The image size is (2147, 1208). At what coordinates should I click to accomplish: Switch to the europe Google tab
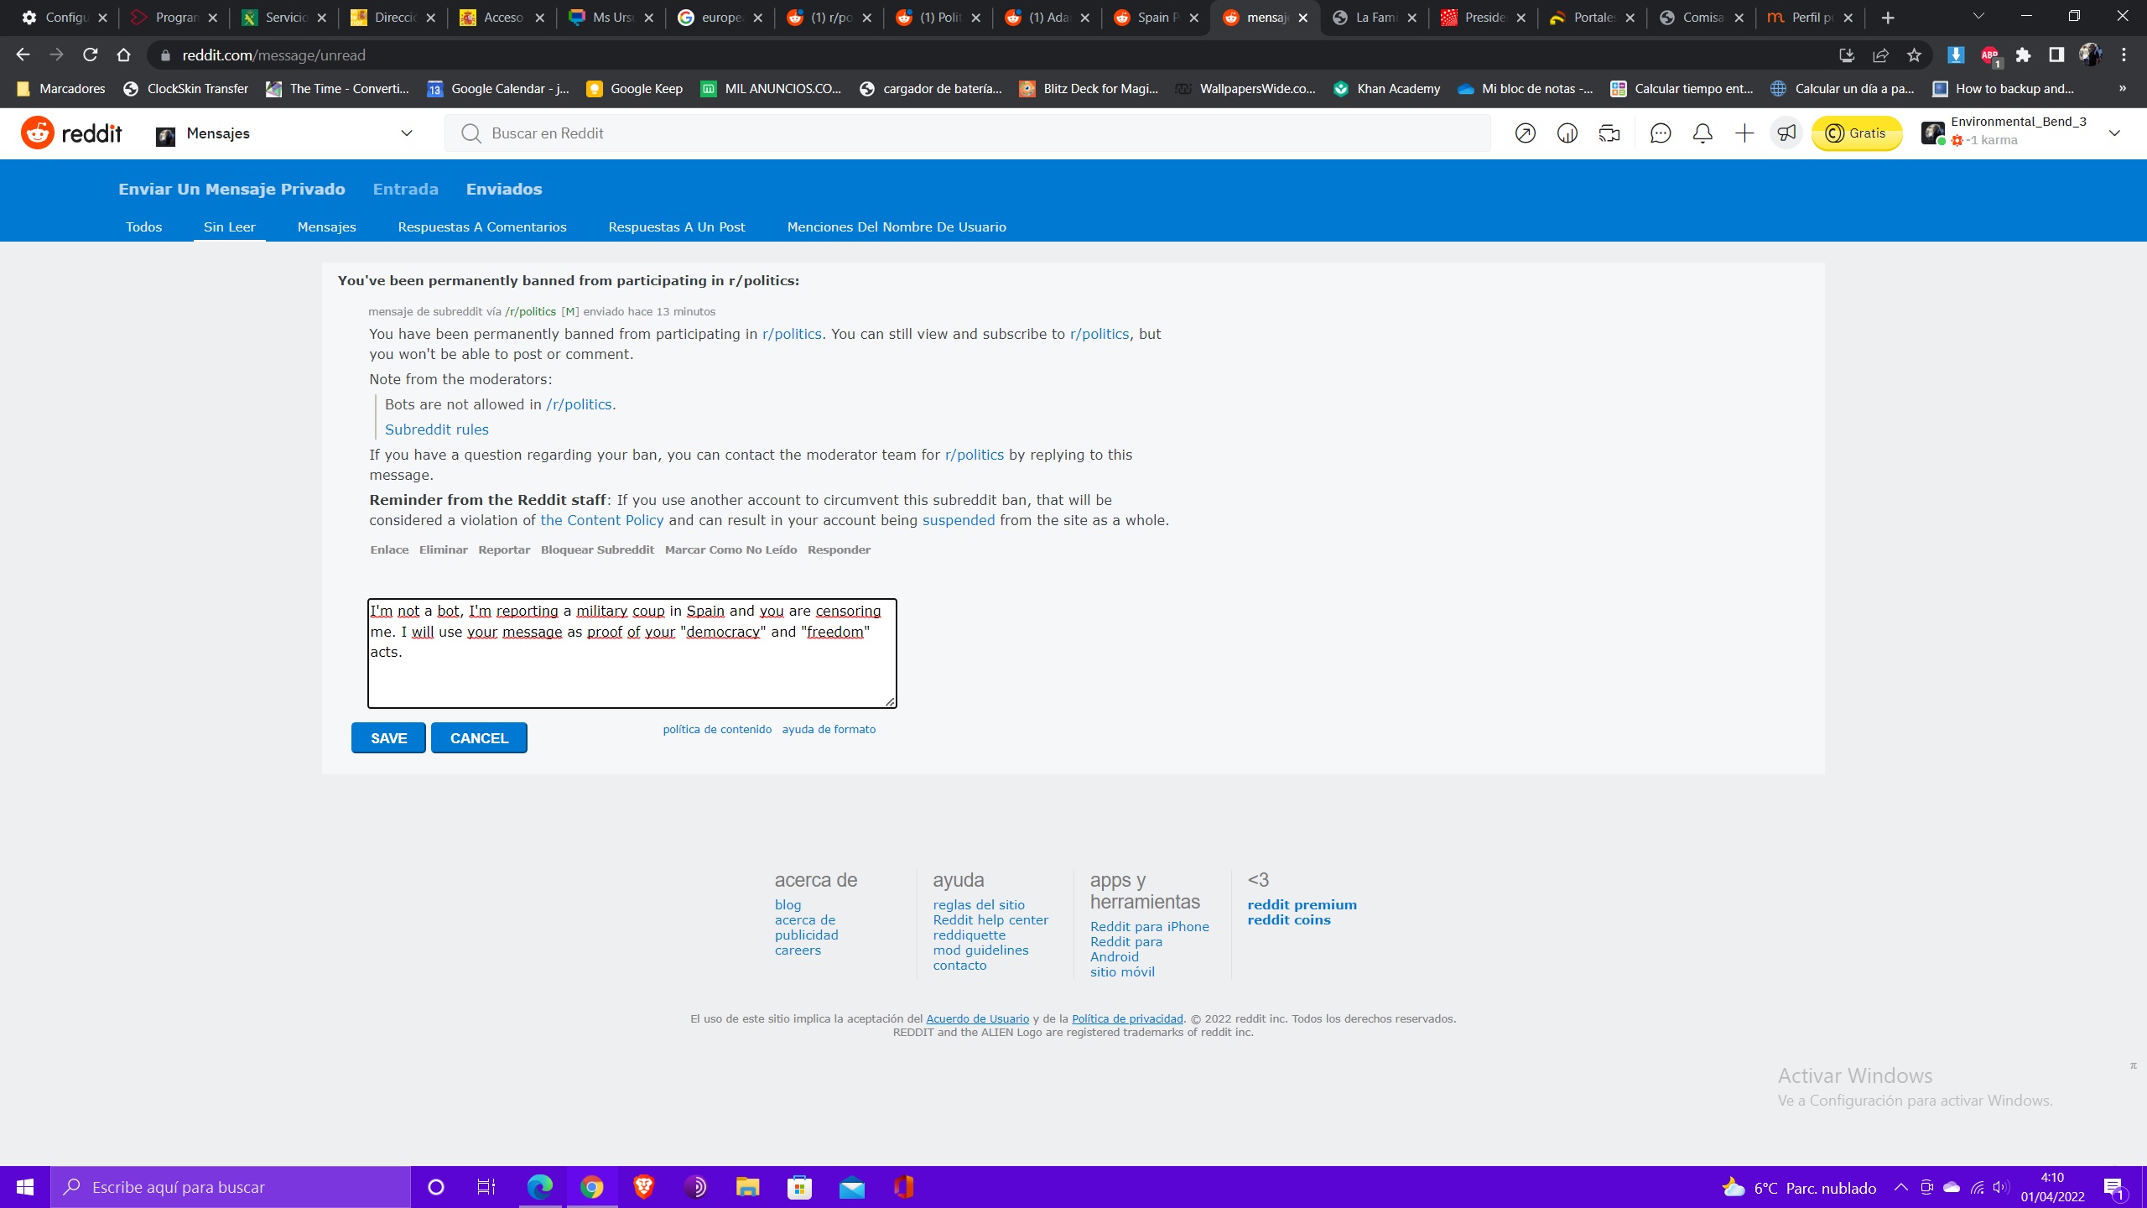[720, 18]
